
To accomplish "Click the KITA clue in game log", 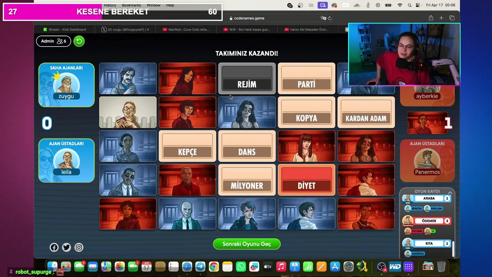I will (429, 244).
